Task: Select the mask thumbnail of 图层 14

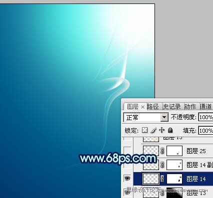Action: click(174, 179)
